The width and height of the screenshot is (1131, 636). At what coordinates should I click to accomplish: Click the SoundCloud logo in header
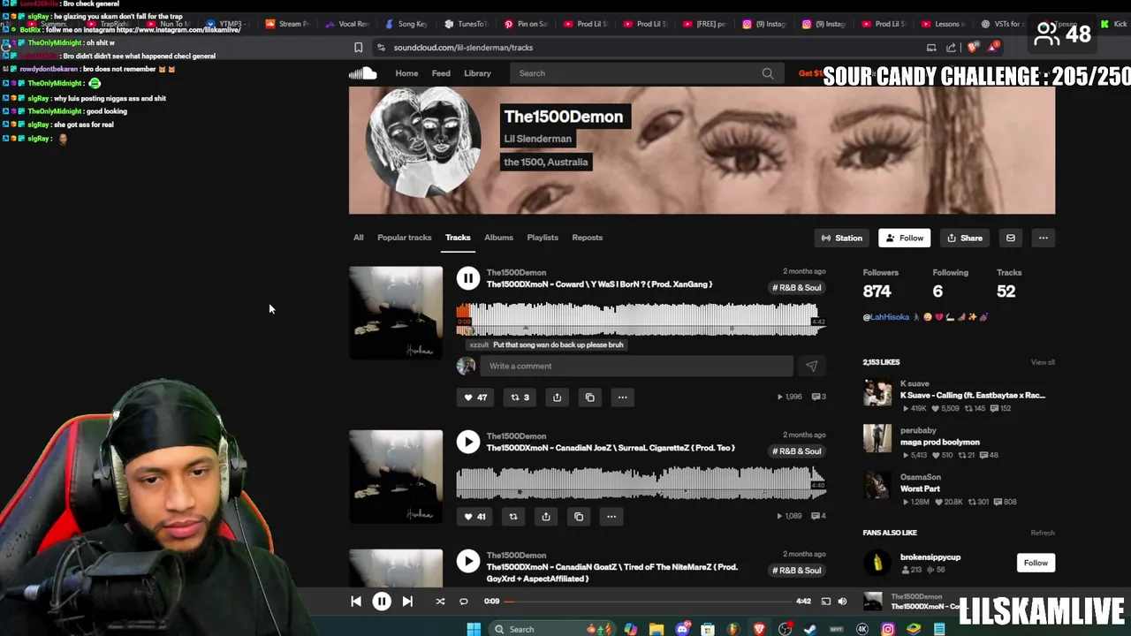click(x=362, y=73)
